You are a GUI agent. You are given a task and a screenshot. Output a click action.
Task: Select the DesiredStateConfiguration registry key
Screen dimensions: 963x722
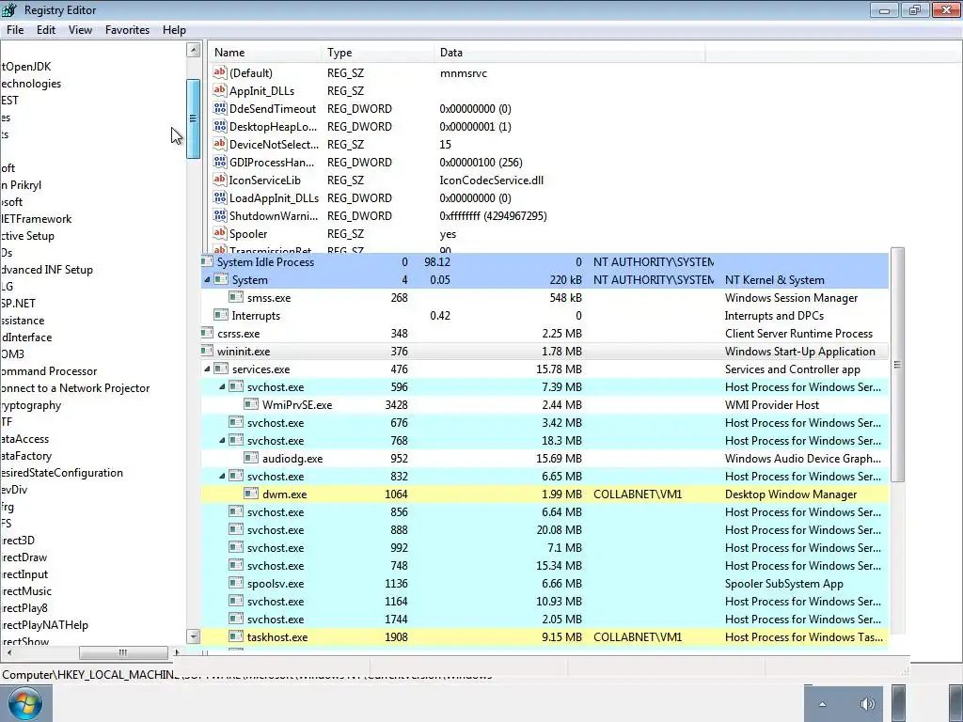[61, 473]
